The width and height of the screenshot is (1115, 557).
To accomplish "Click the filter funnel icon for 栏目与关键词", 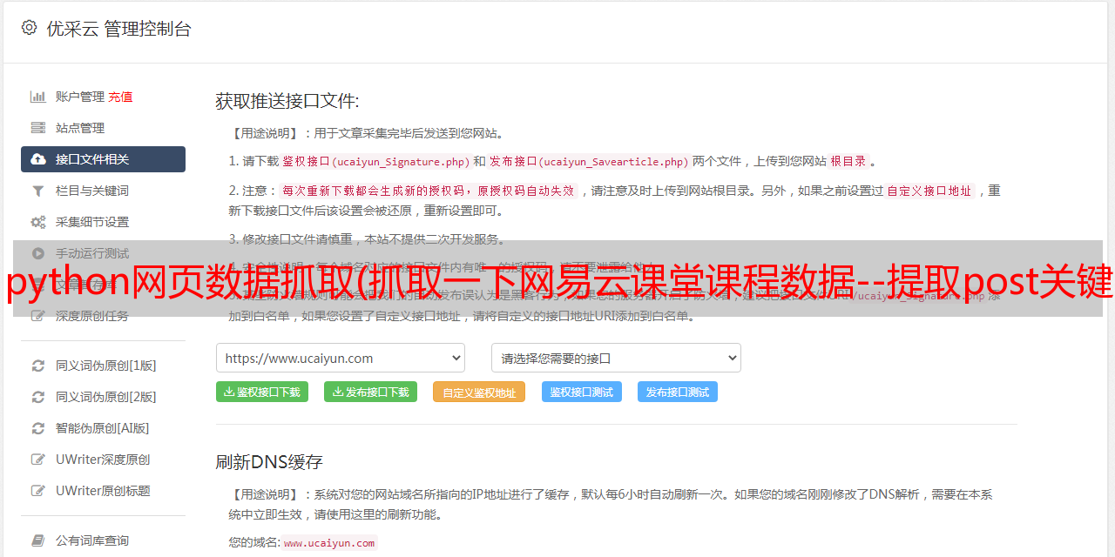I will point(38,191).
